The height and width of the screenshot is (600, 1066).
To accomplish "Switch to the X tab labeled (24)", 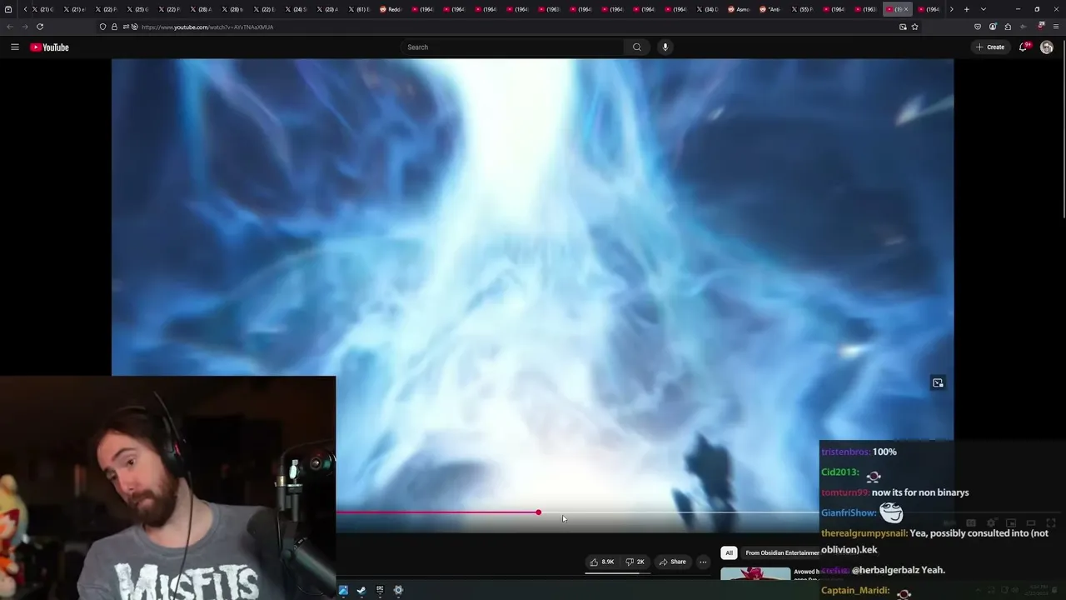I will (x=295, y=9).
